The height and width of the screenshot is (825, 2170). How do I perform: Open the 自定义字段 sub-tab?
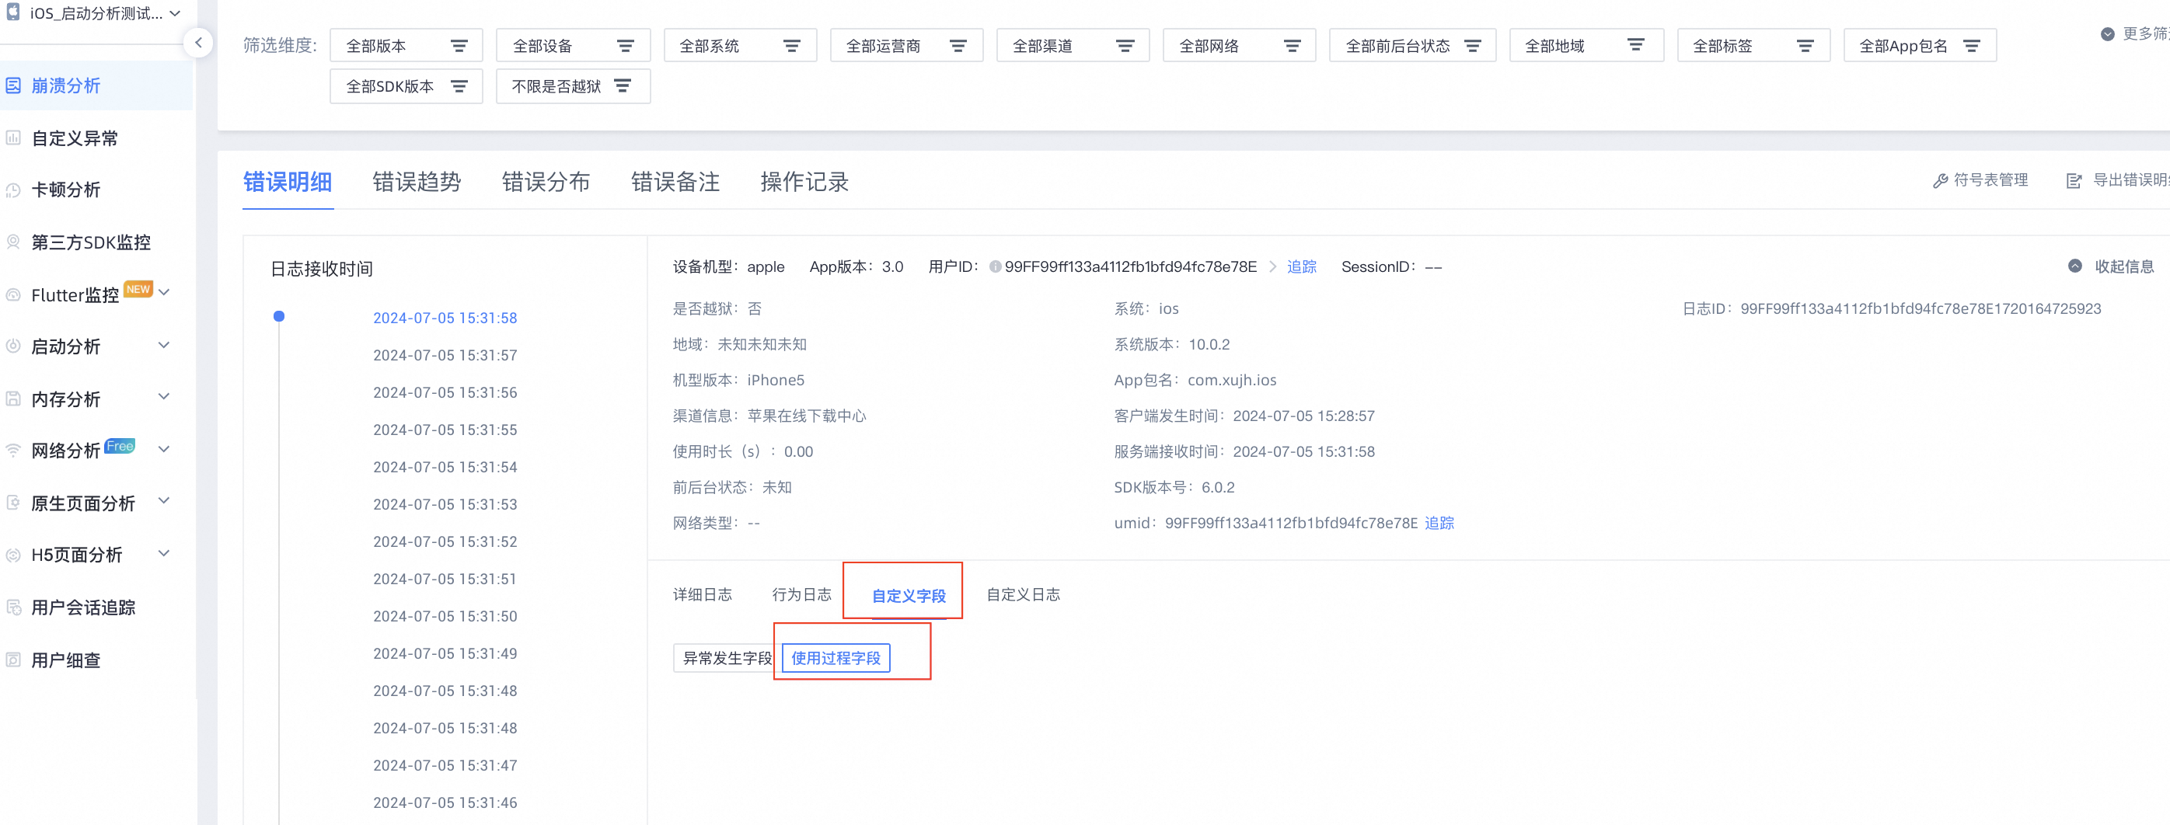click(x=909, y=595)
